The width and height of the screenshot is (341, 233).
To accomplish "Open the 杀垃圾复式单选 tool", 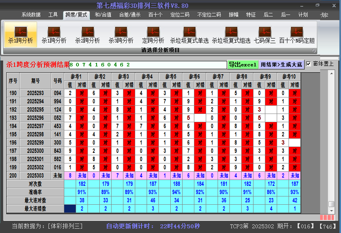I will (189, 33).
